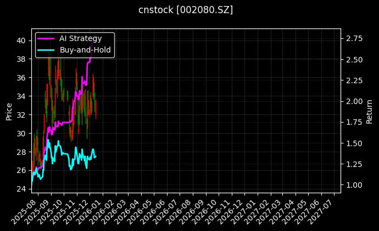This screenshot has height=231, width=379.
Task: Select the AI Strategy legend label
Action: [80, 39]
